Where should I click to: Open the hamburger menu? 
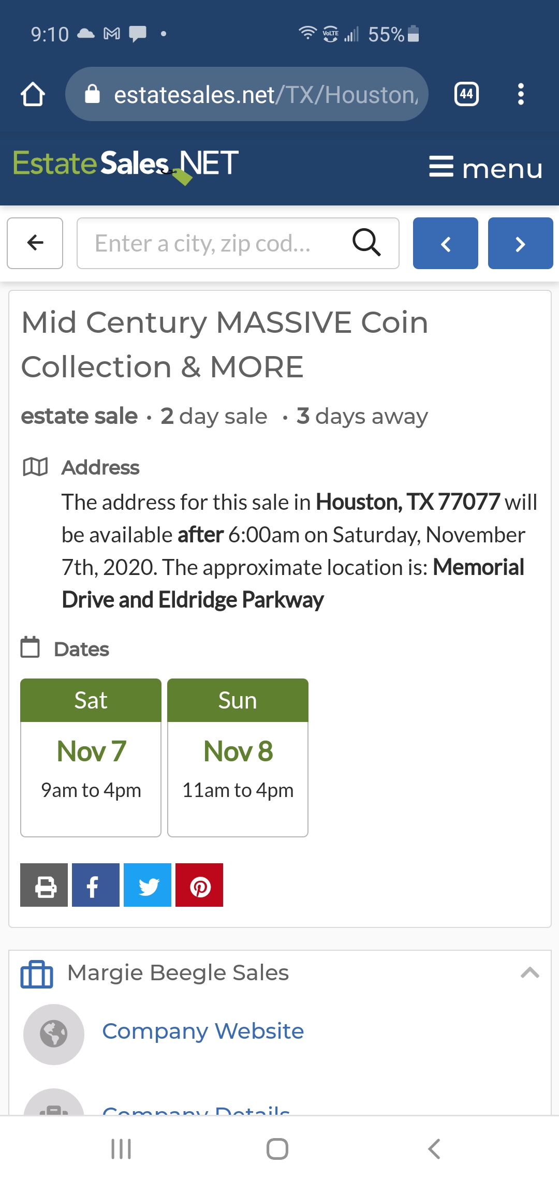[486, 168]
